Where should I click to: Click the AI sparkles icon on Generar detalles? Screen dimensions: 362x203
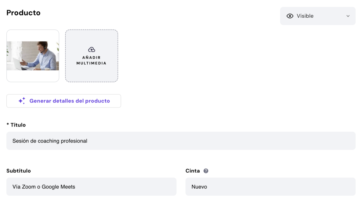22,101
